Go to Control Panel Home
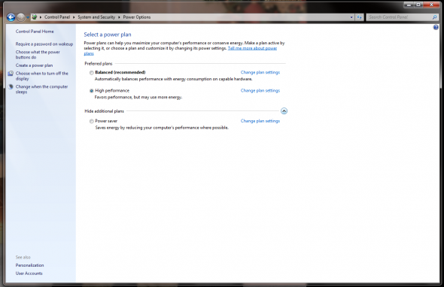Image resolution: width=444 pixels, height=287 pixels. tap(35, 32)
